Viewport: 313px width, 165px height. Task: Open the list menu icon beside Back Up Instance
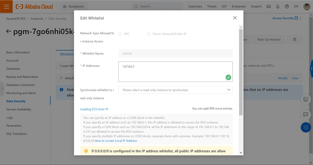tap(295, 39)
